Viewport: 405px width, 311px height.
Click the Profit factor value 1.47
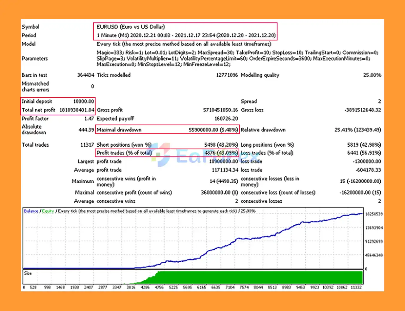(89, 119)
